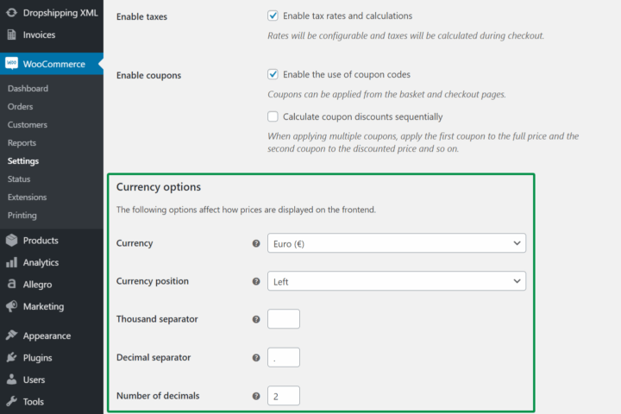Click the Analytics bar chart icon
The image size is (621, 414).
[x=12, y=262]
